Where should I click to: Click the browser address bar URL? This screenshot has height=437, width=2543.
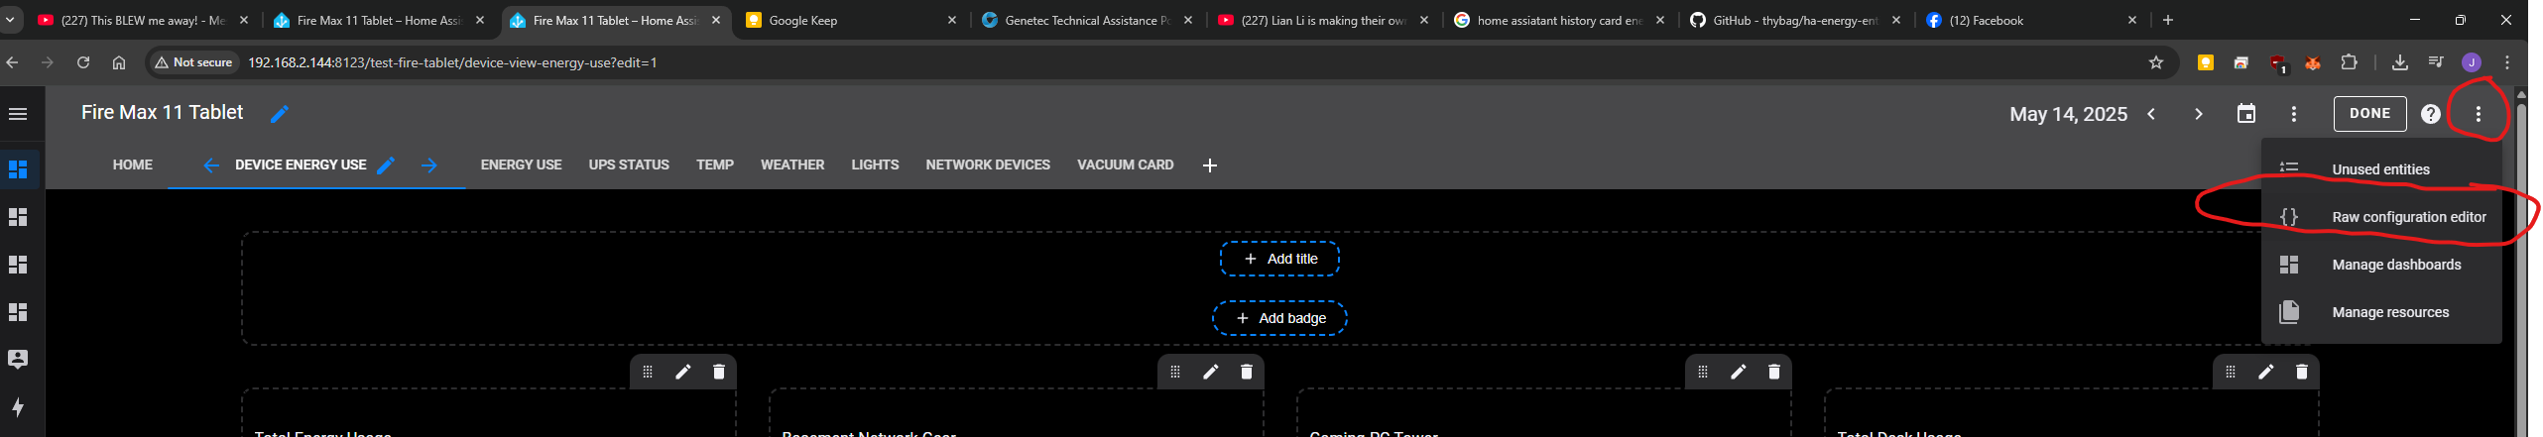(452, 62)
